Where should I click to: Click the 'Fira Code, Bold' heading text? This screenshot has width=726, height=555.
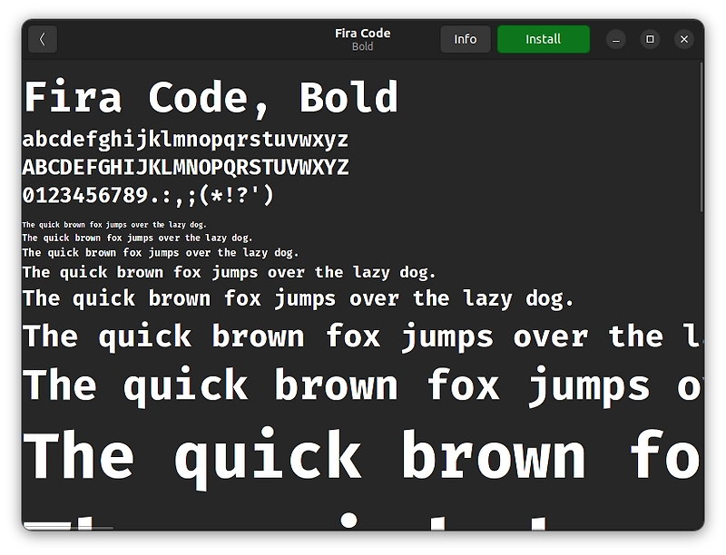click(211, 97)
